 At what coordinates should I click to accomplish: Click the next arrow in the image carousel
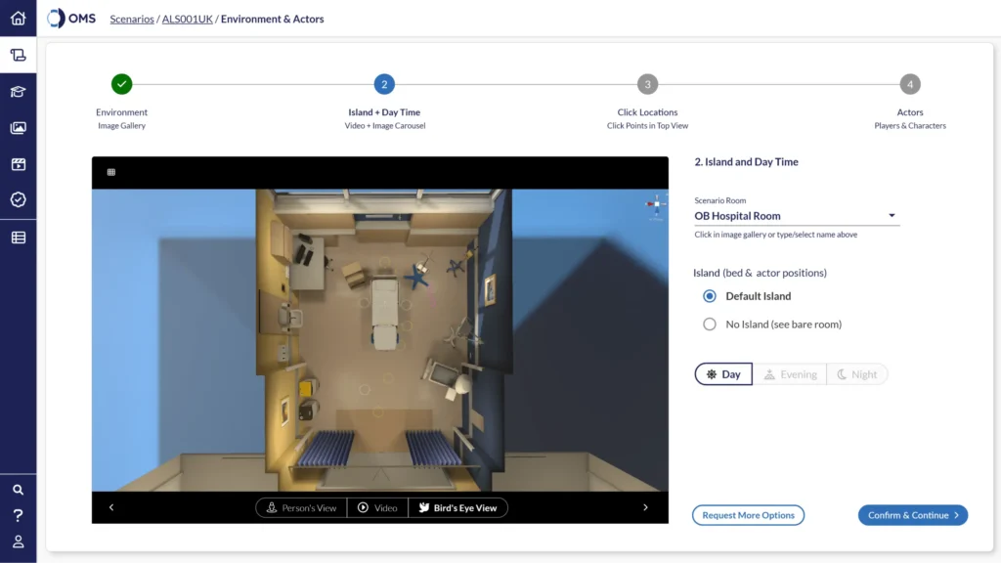coord(644,507)
